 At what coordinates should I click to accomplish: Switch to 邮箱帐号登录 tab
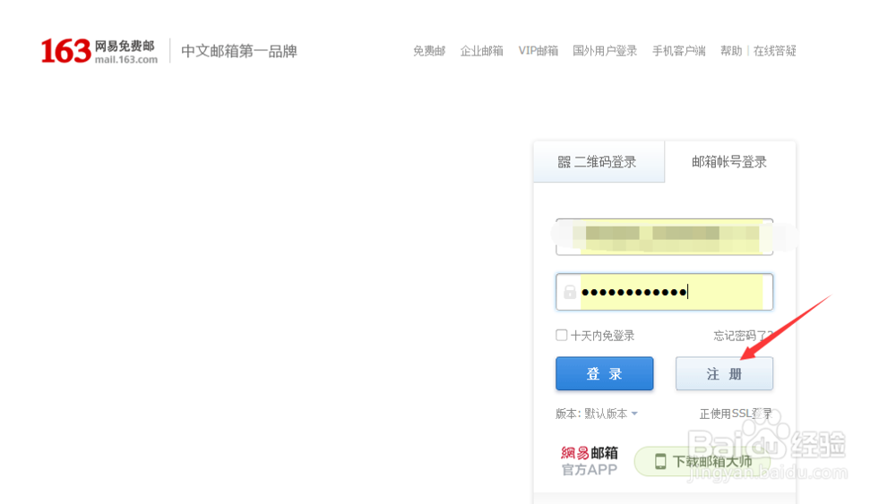(729, 162)
